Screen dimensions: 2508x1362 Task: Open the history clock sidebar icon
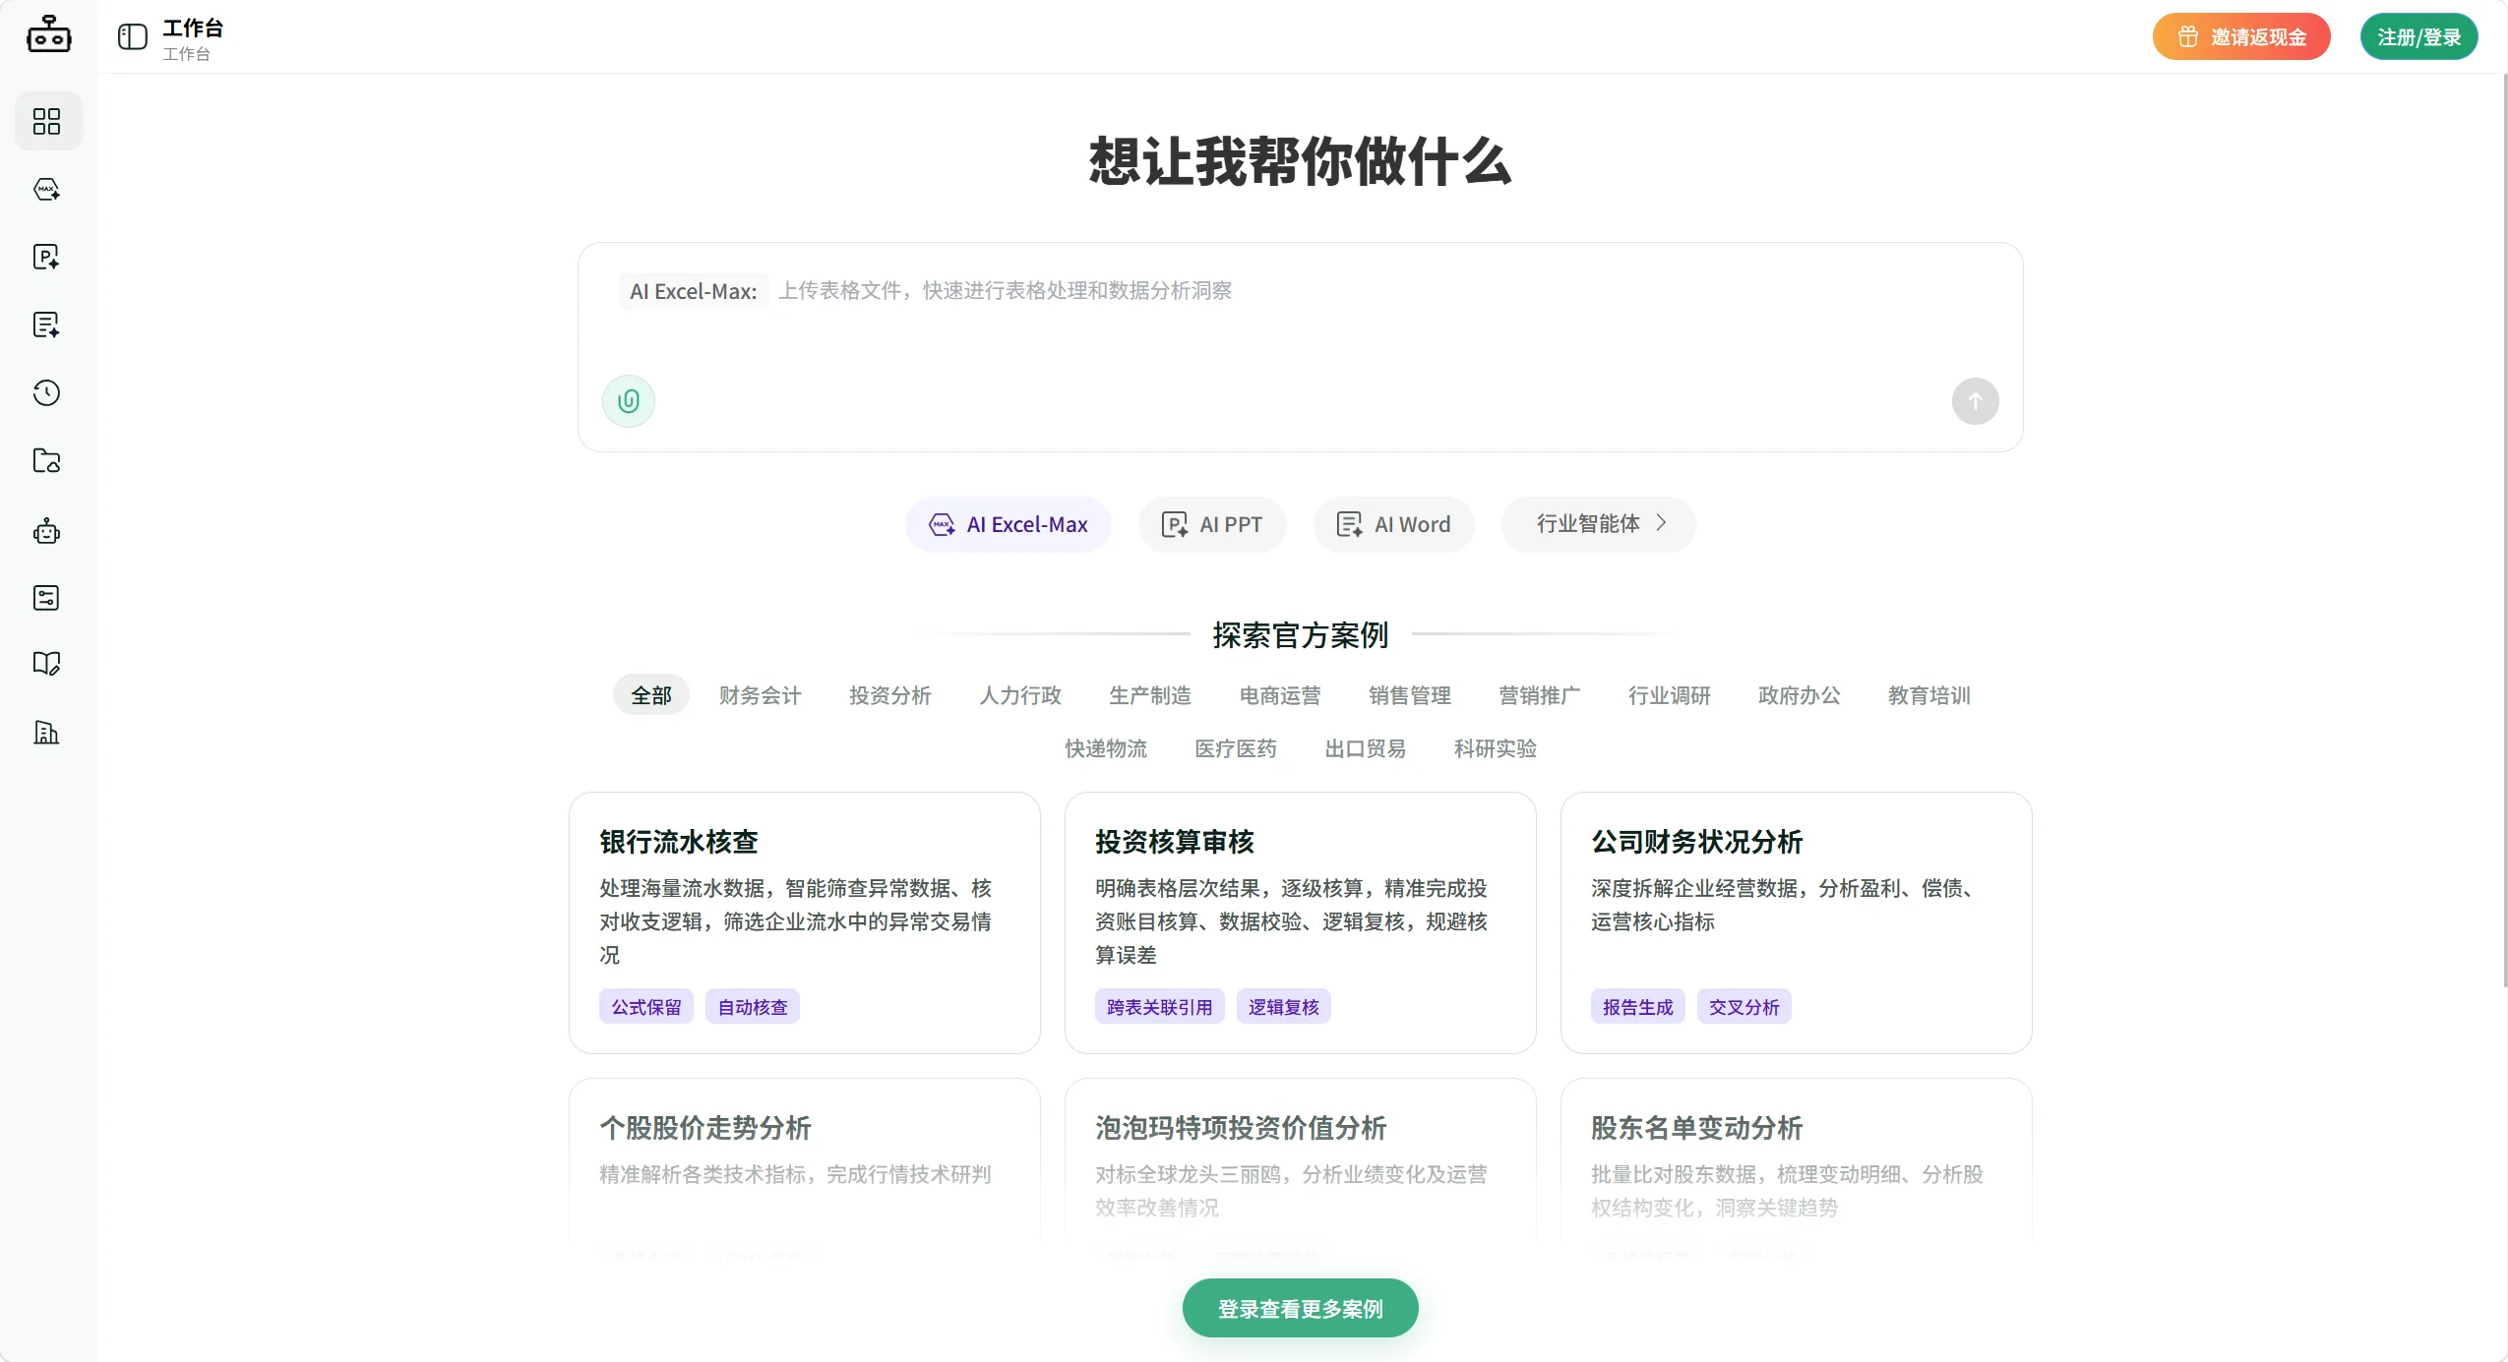pos(47,392)
